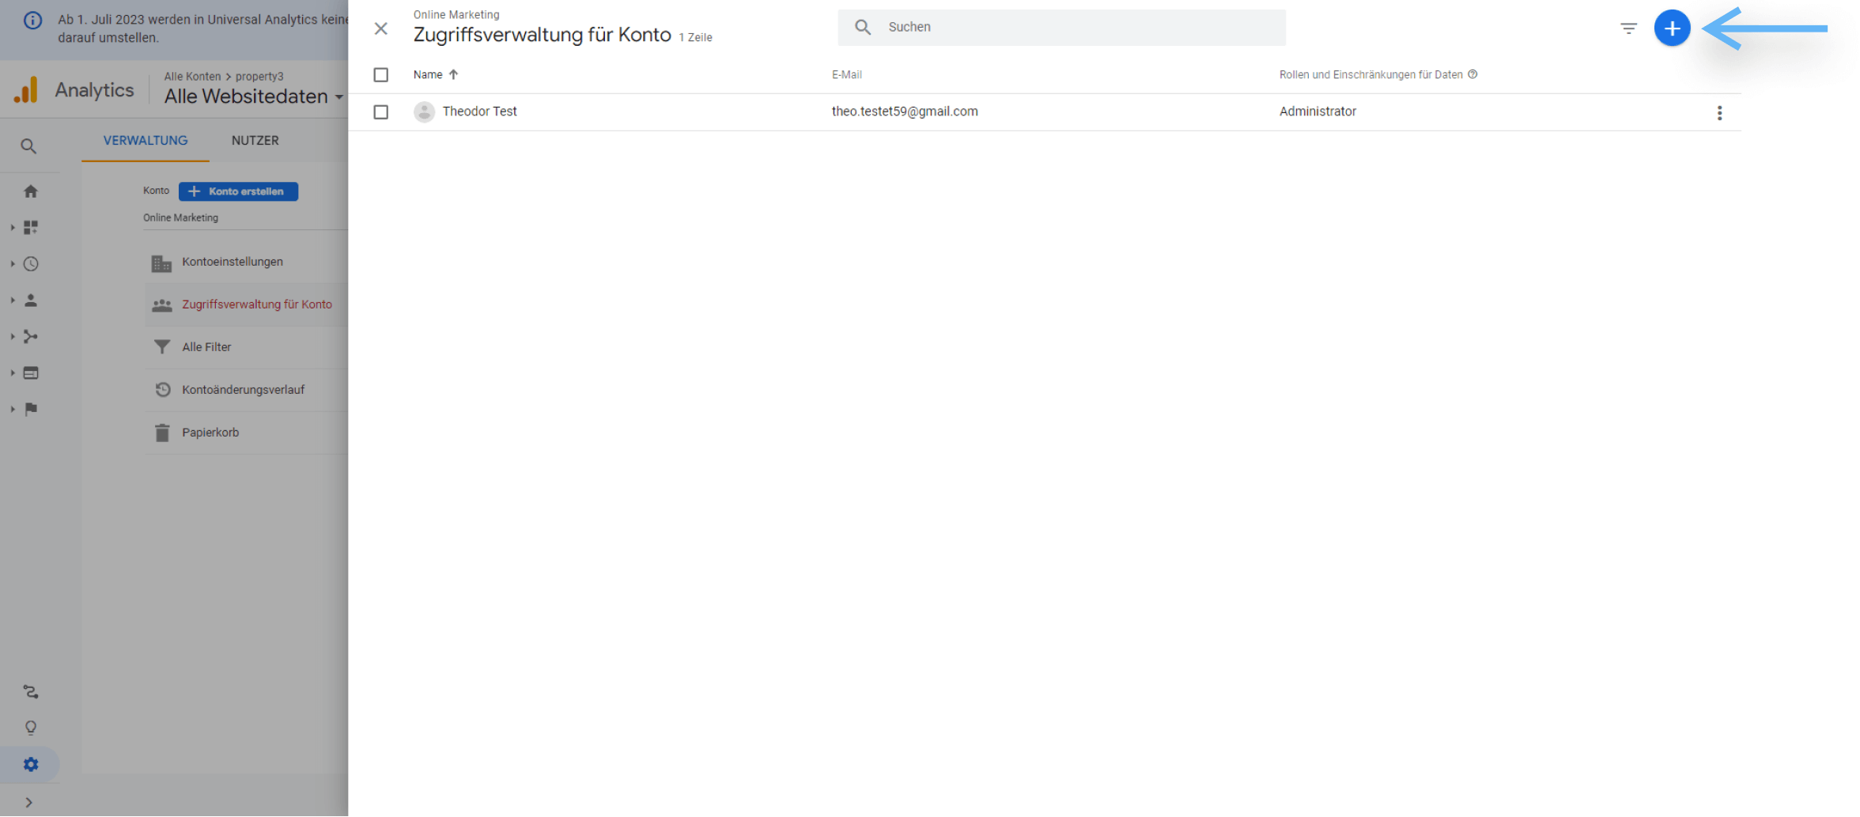Expand the Realtime clock report section
Image resolution: width=1860 pixels, height=817 pixels.
coord(31,264)
